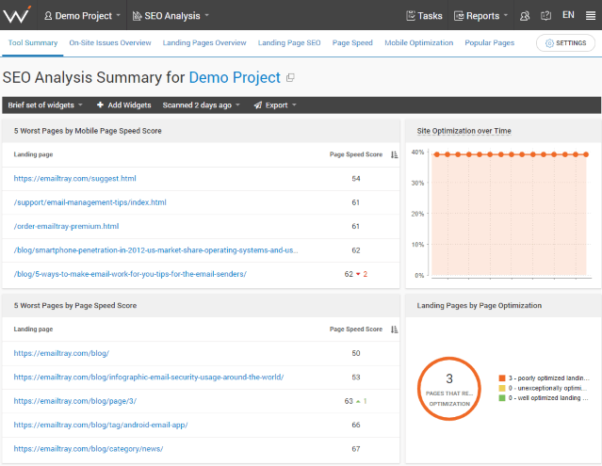Sort lower table by Page Speed Score icon
Image resolution: width=602 pixels, height=466 pixels.
pos(394,329)
